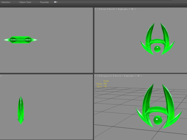This screenshot has height=140, width=187.
Task: Click the green sphere in the Perspective viewport
Action: click(x=158, y=120)
